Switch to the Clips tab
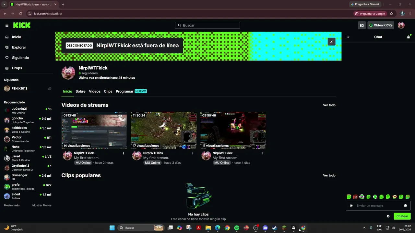 pos(108,92)
